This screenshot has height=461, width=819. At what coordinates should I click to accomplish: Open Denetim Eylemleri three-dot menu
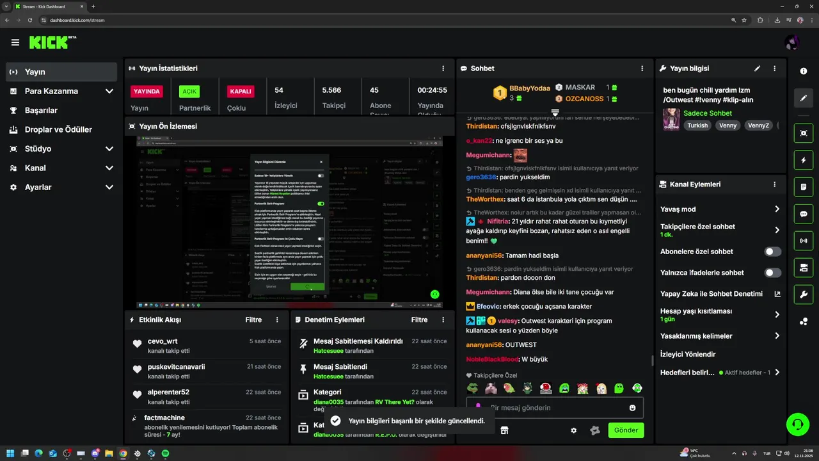pyautogui.click(x=443, y=319)
